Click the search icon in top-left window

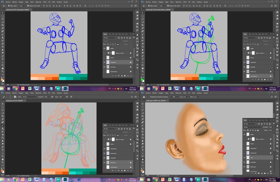click(132, 6)
